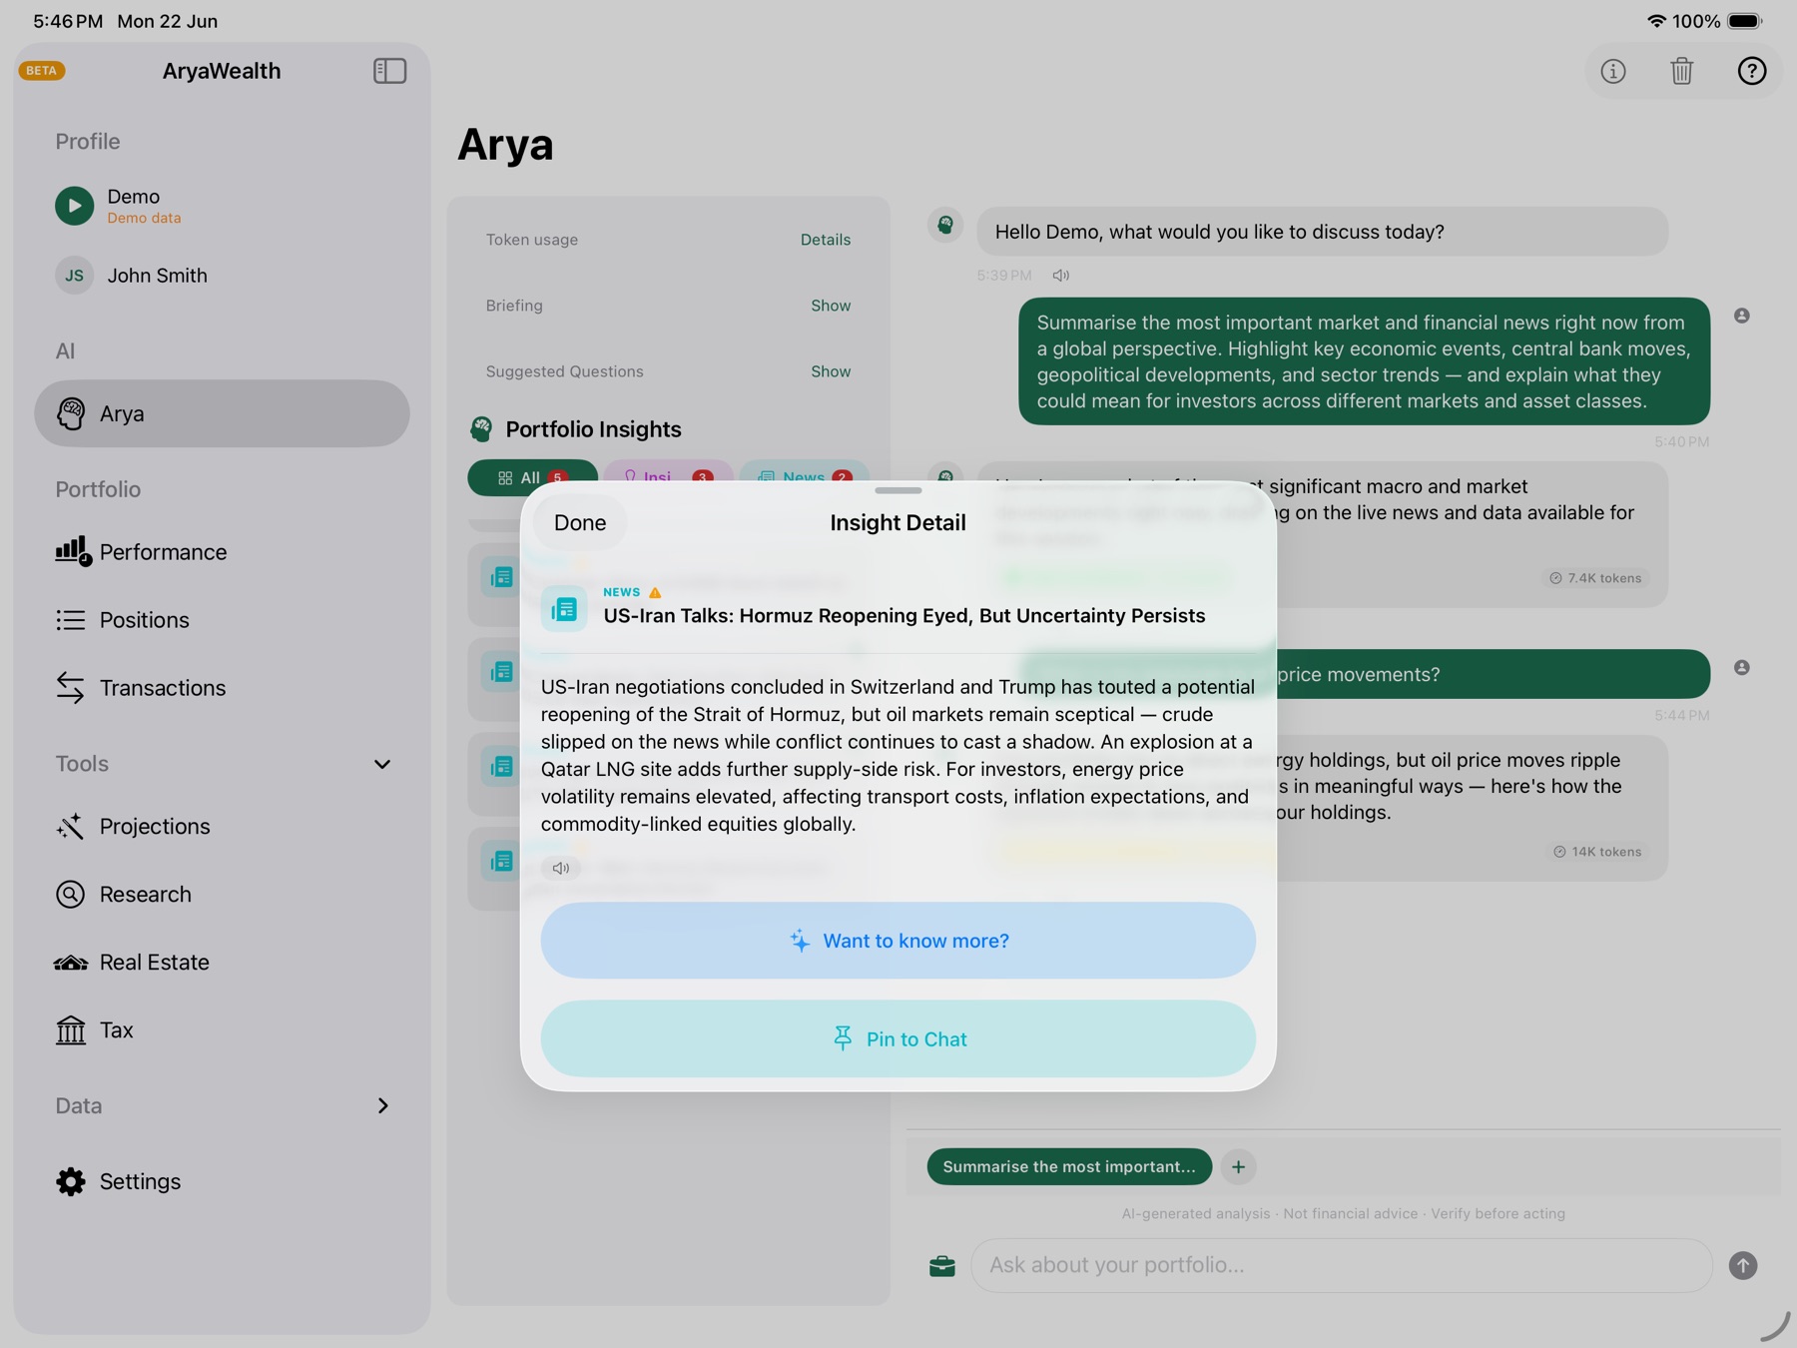The width and height of the screenshot is (1797, 1348).
Task: Click user avatar beside 5:44 PM message
Action: pos(1742,667)
